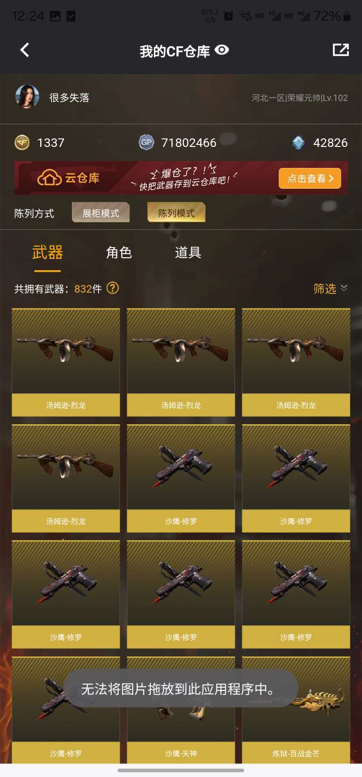Tap the back arrow in header
Screen dimensions: 362x777
click(x=25, y=50)
